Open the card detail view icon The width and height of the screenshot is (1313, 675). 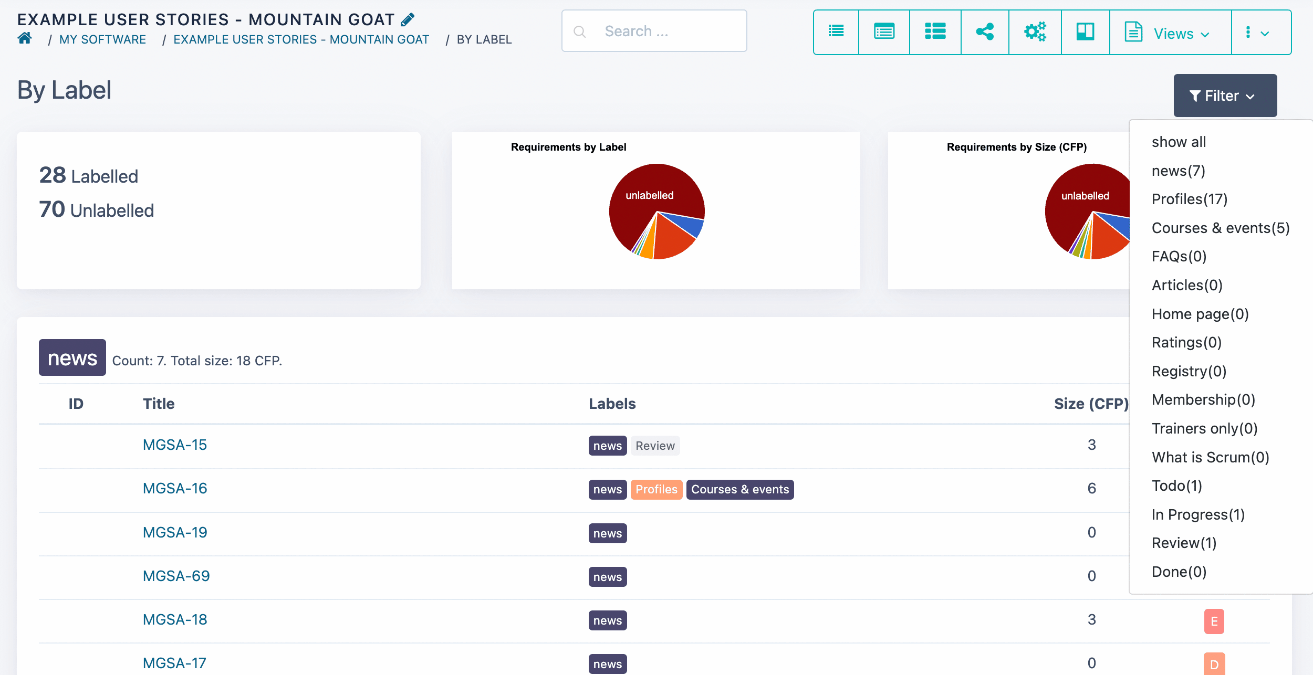pyautogui.click(x=884, y=32)
